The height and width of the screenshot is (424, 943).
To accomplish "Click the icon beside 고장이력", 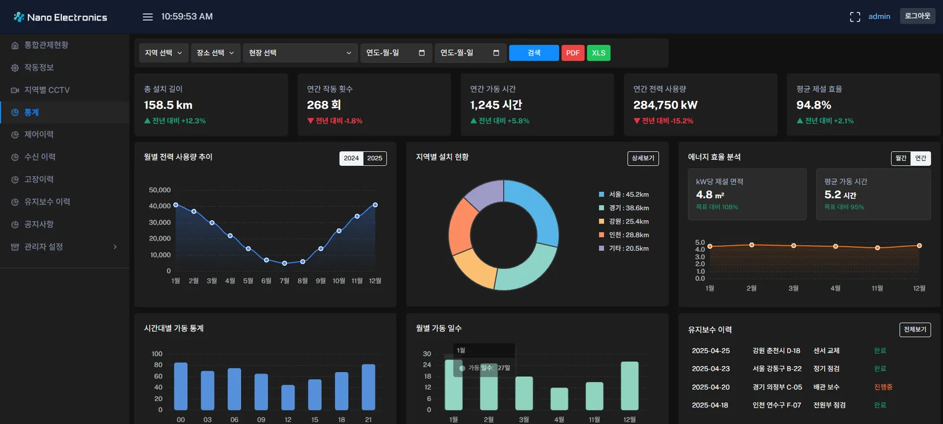I will (x=15, y=180).
